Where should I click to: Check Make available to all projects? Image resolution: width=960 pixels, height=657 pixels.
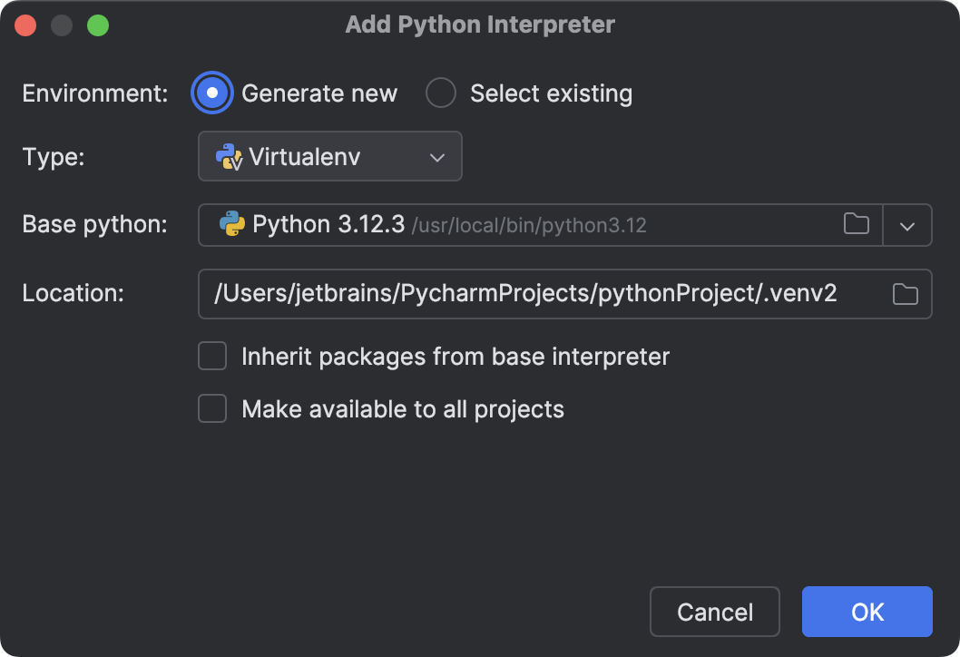212,409
